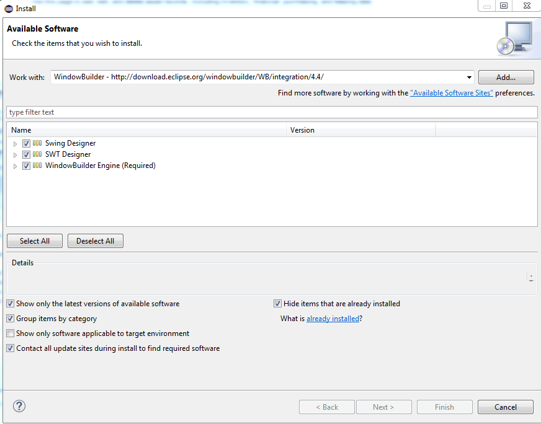Sort by the Version column header
The width and height of the screenshot is (541, 424).
pyautogui.click(x=361, y=130)
